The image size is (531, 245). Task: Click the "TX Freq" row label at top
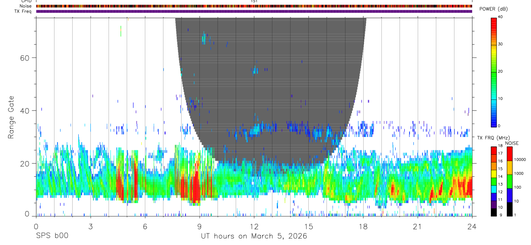click(x=23, y=11)
